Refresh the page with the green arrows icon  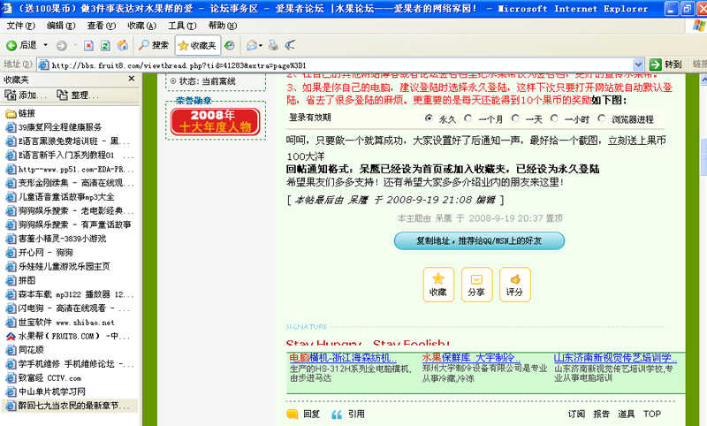105,46
